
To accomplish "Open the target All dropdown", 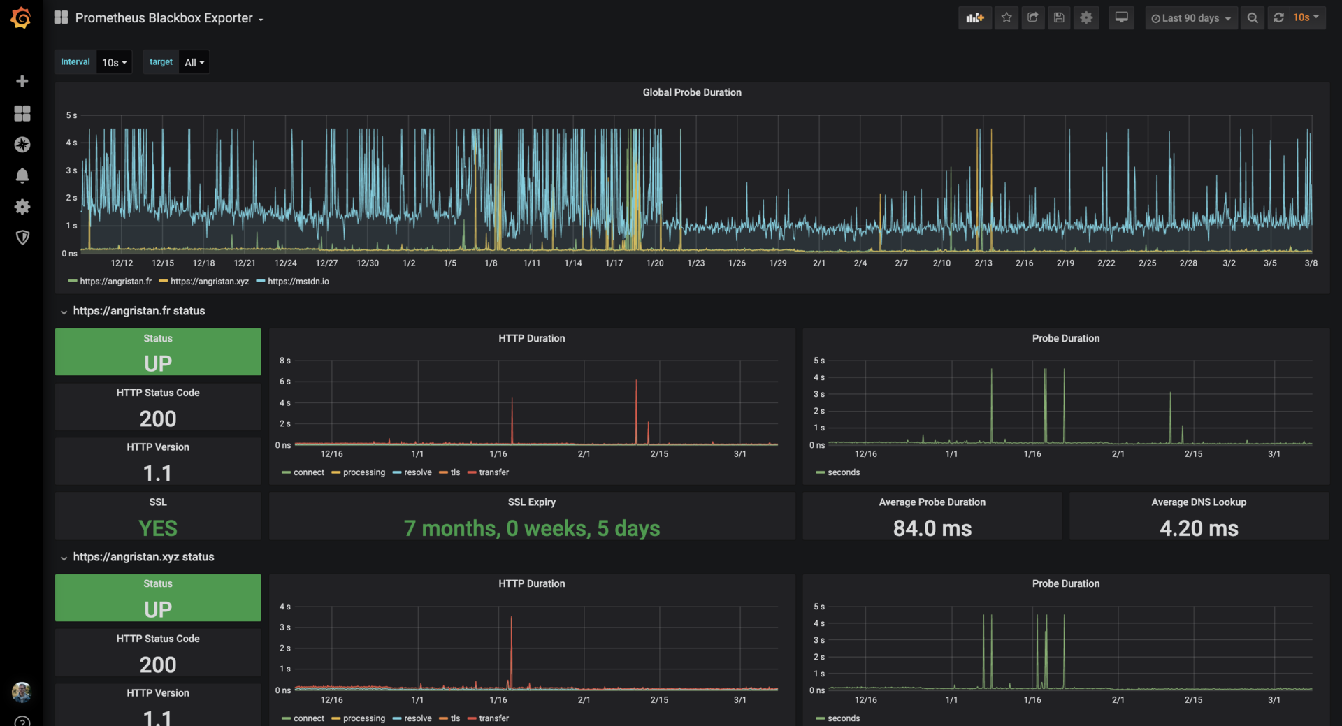I will [x=194, y=61].
